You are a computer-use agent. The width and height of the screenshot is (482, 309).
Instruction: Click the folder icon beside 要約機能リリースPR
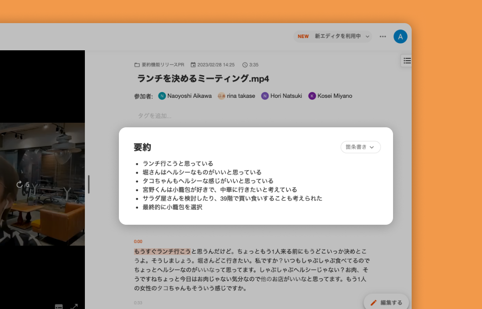pos(137,65)
